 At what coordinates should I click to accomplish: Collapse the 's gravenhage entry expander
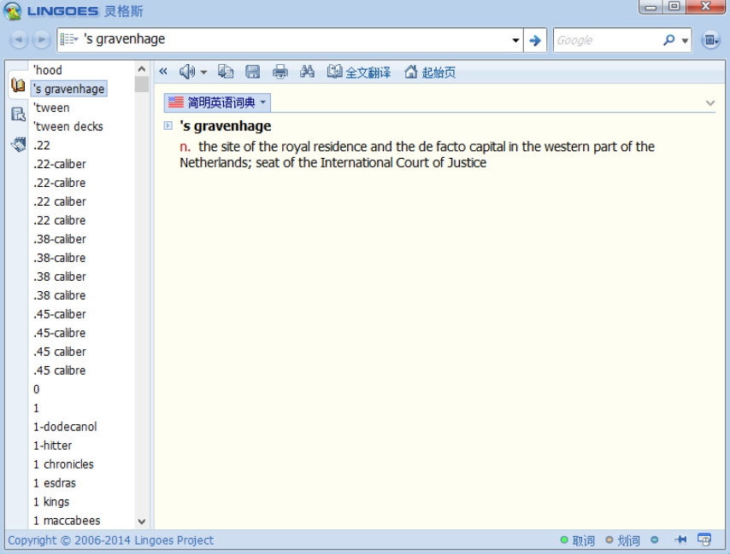click(168, 126)
